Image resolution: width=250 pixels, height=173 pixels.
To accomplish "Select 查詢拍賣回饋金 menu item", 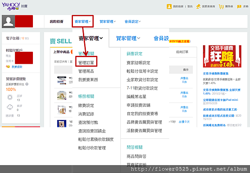I will pyautogui.click(x=92, y=131).
